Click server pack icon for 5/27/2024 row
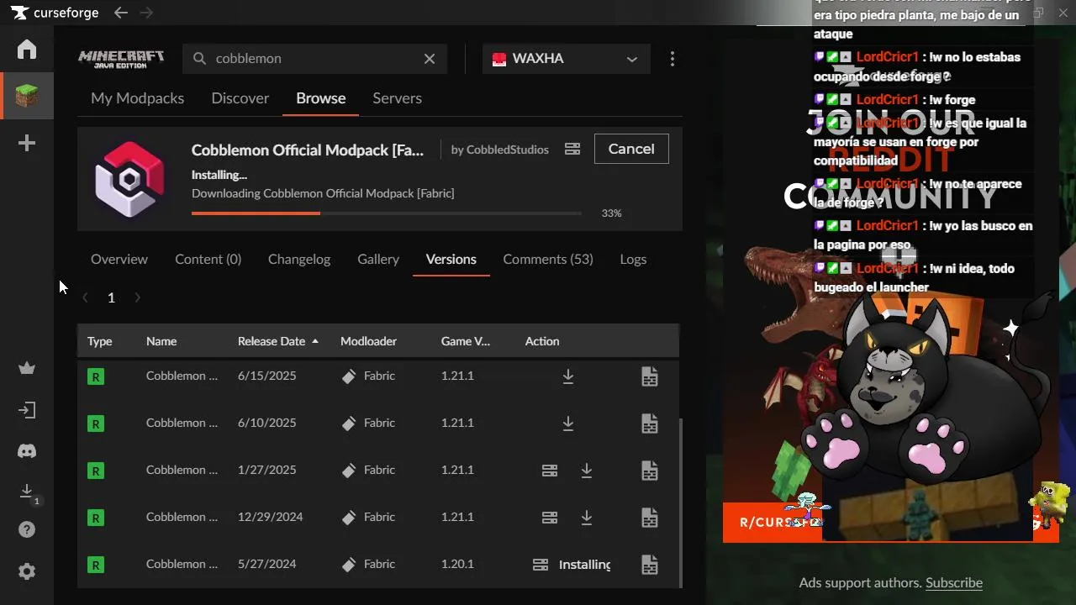1076x605 pixels. [x=541, y=565]
